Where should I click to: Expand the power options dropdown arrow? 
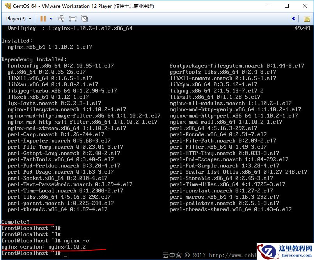pyautogui.click(x=51, y=19)
